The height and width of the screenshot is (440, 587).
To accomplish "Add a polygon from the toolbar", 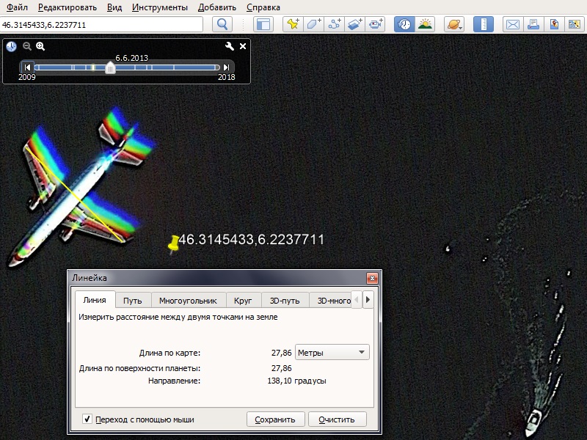I will (314, 25).
